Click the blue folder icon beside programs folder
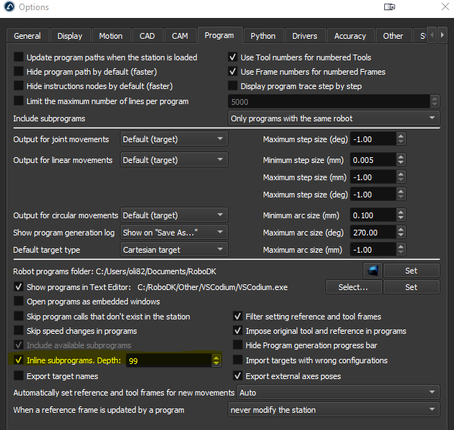This screenshot has width=454, height=430. pos(371,271)
